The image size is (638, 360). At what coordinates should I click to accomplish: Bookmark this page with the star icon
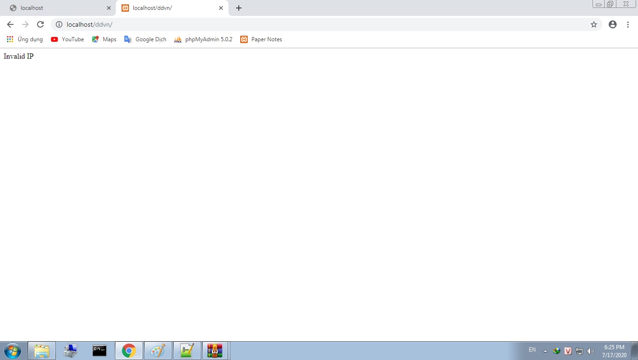point(593,24)
